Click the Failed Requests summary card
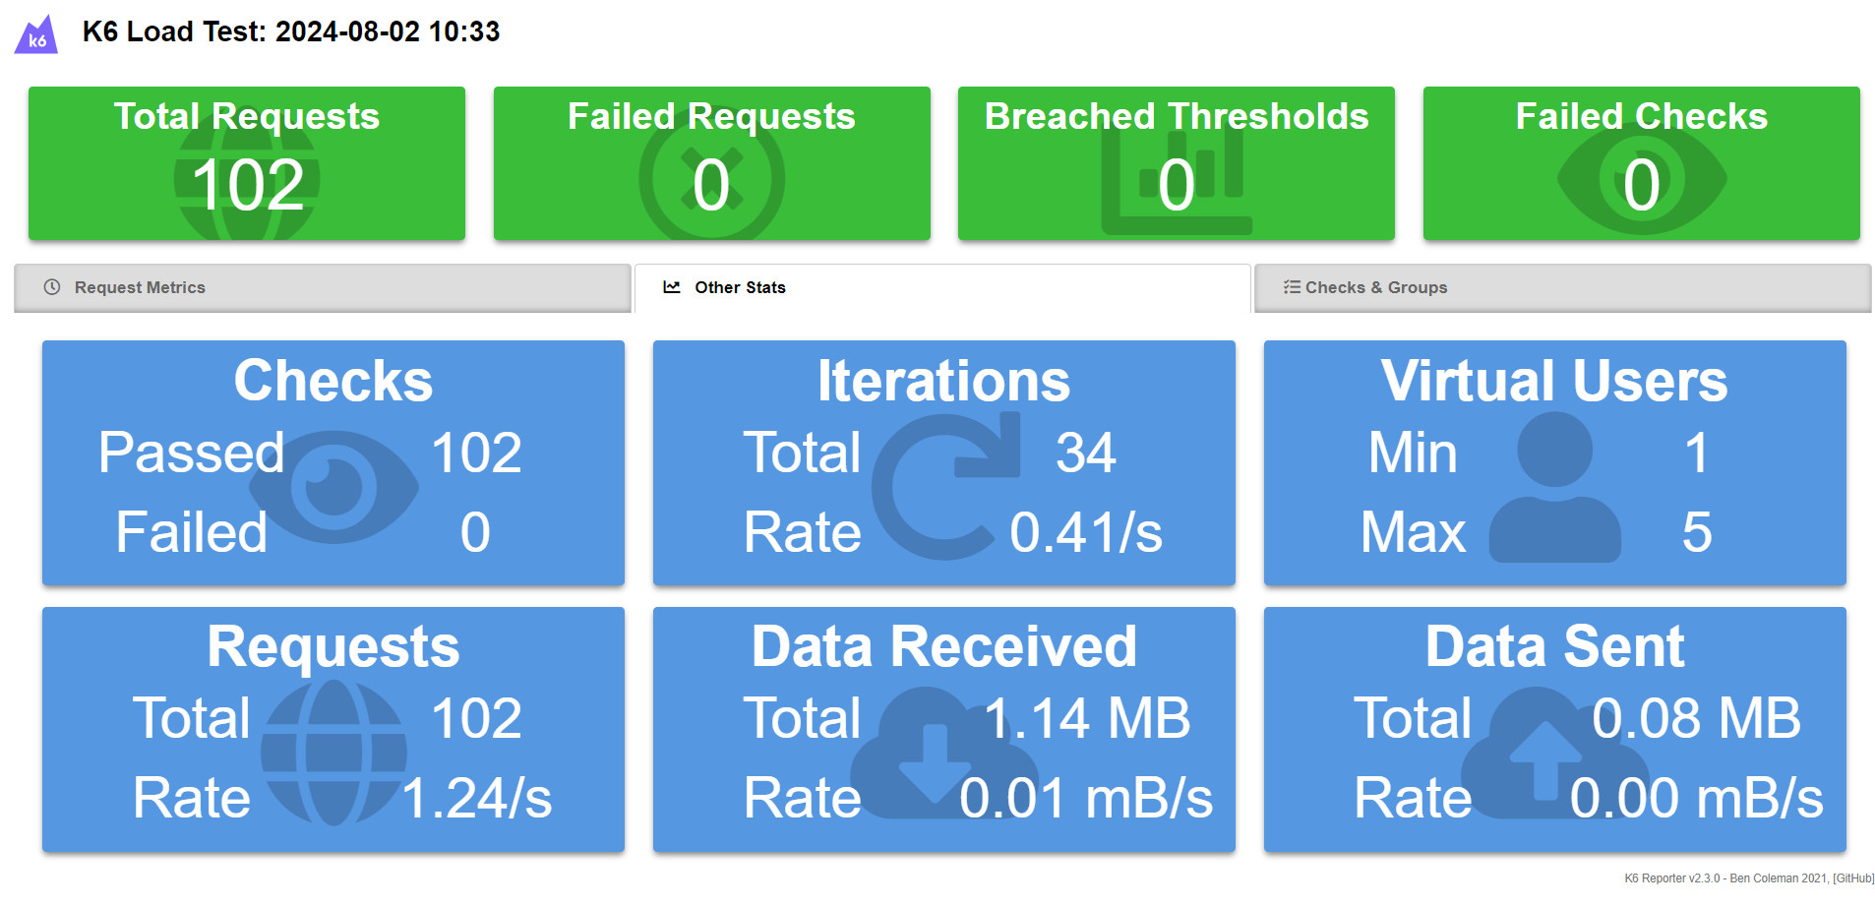 [x=711, y=163]
